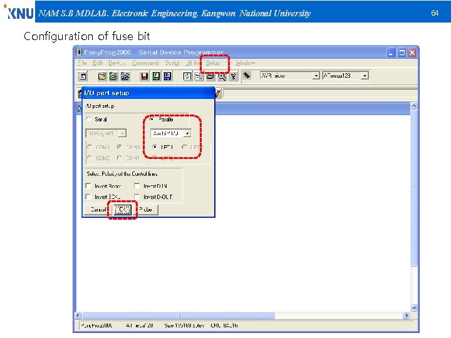
Task: Click the 'Size 139168 Bytes' status bar text
Action: pos(184,325)
